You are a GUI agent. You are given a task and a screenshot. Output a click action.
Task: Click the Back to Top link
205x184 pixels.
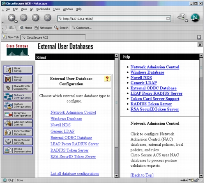142,175
